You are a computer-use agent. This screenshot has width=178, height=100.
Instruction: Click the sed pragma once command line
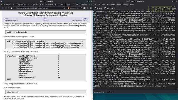click(26, 41)
